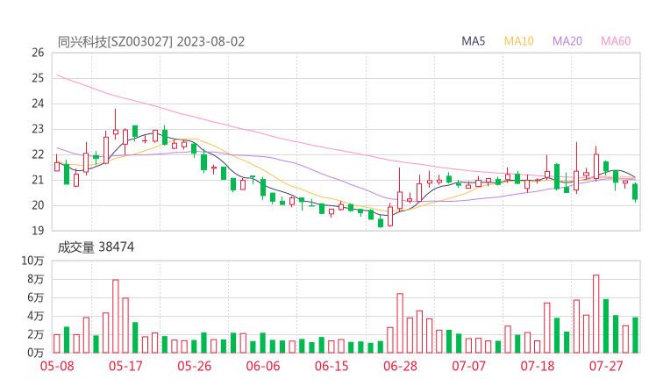Click the MA60 legend label
This screenshot has width=649, height=386.
[x=616, y=41]
